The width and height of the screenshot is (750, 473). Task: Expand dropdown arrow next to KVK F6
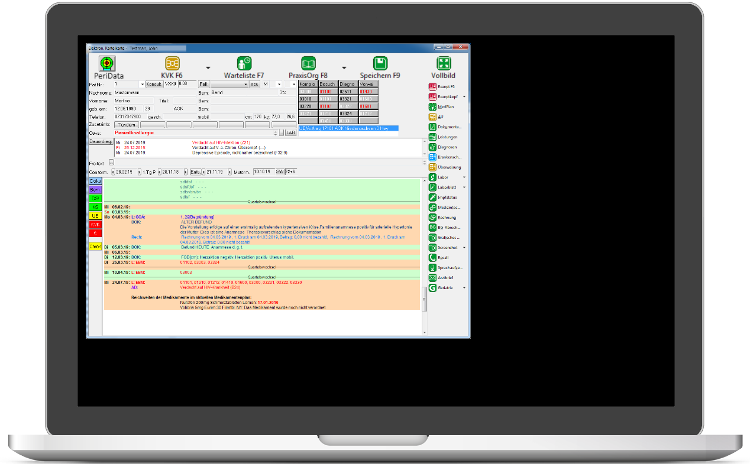click(208, 67)
